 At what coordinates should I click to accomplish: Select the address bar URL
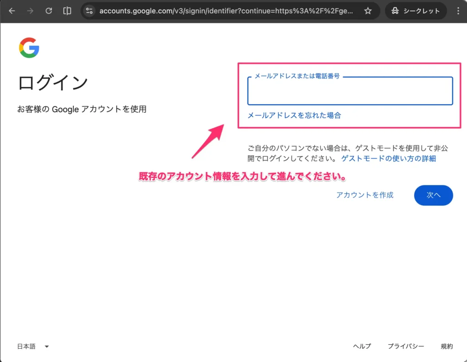[226, 11]
